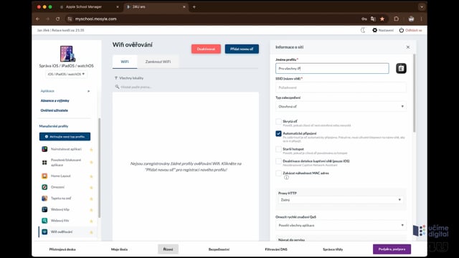Open the Home Layout profile icon
Viewport: 459px width, 258px height.
[44, 176]
